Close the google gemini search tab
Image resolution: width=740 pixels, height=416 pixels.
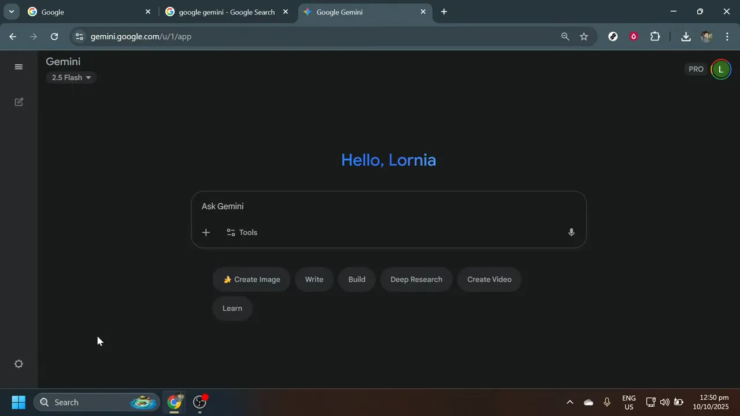(286, 12)
